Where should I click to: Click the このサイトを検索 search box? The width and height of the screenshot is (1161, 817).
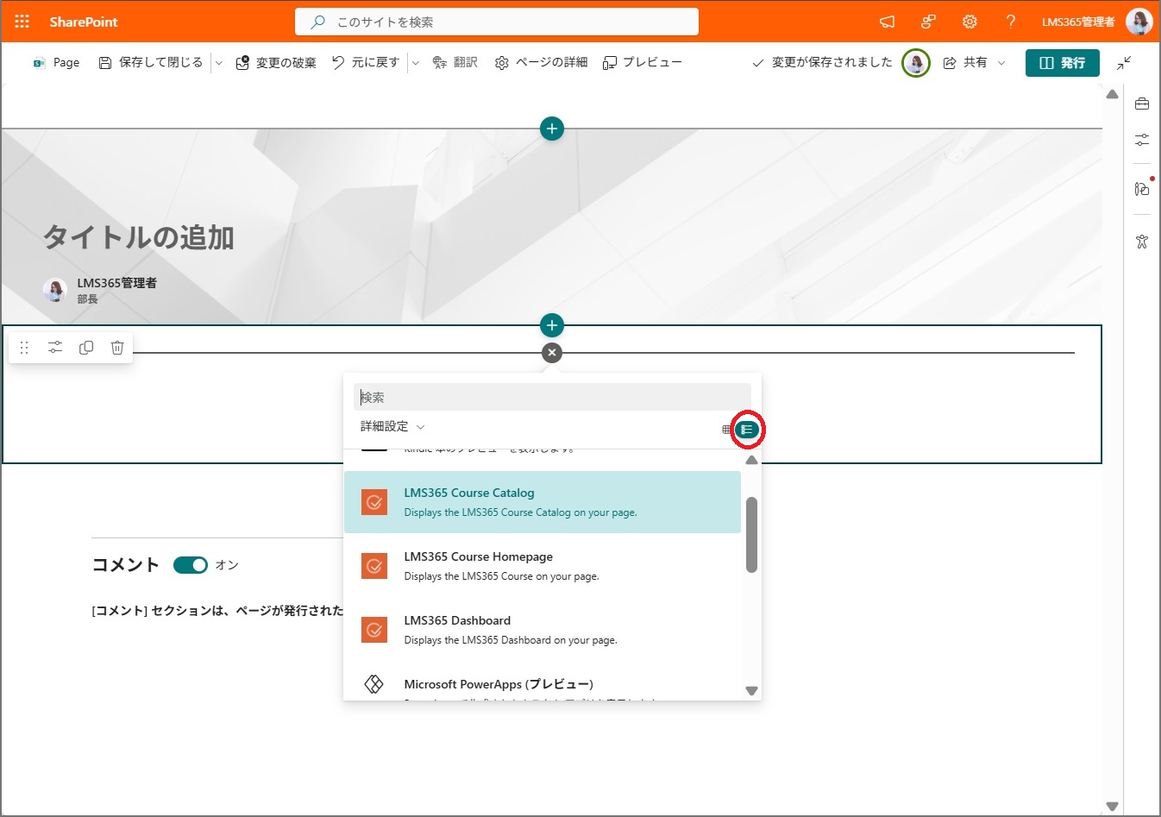click(x=497, y=22)
